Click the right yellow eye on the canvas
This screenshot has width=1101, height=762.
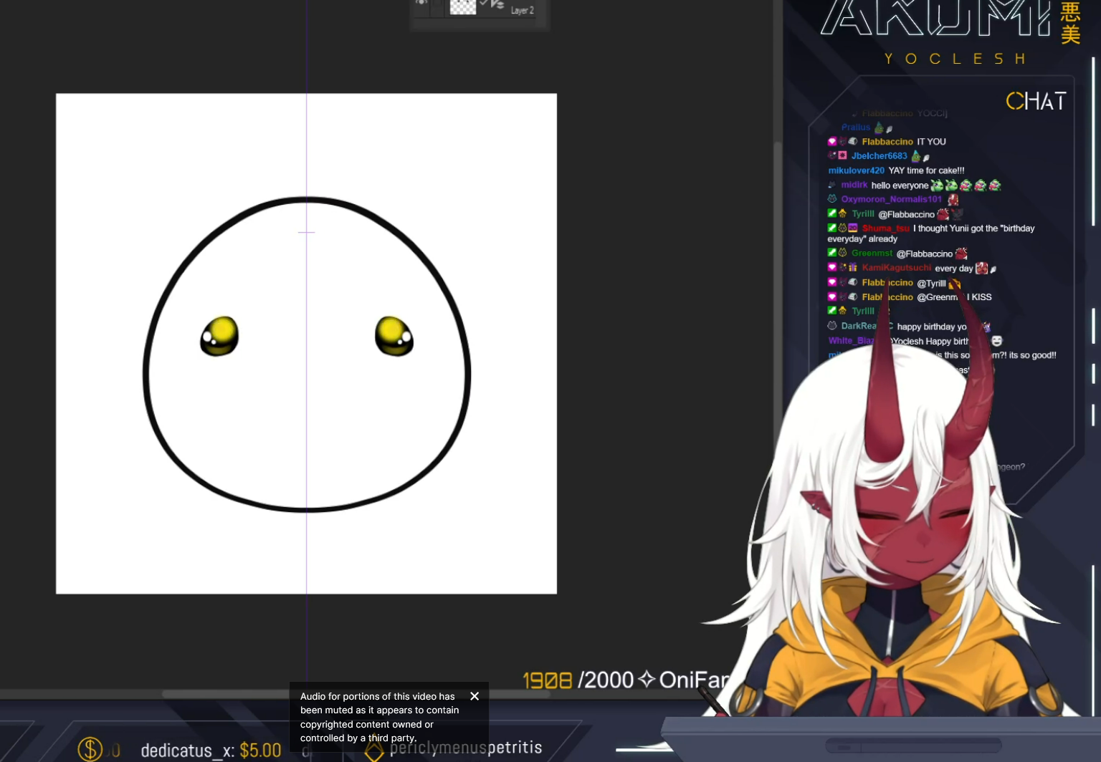tap(394, 336)
